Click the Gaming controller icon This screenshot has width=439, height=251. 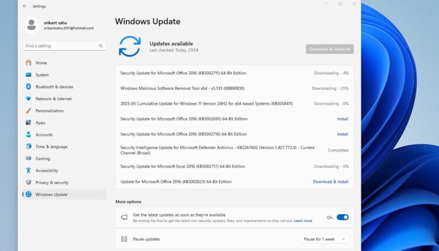[28, 158]
